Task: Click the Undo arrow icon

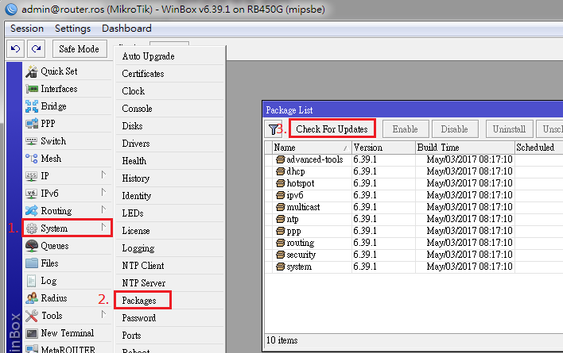Action: (15, 48)
